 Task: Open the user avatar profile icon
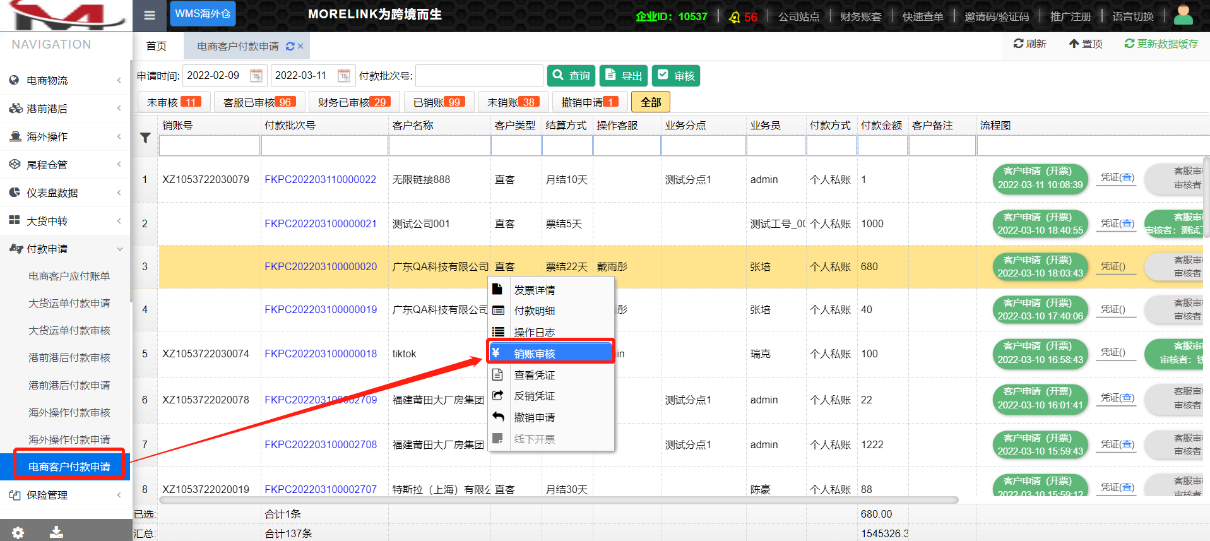pos(1183,15)
